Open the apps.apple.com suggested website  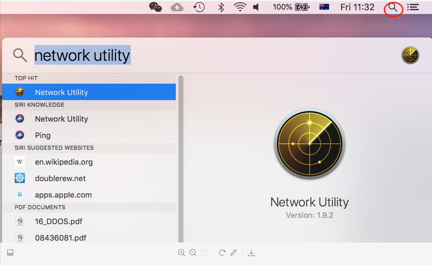[x=63, y=195]
